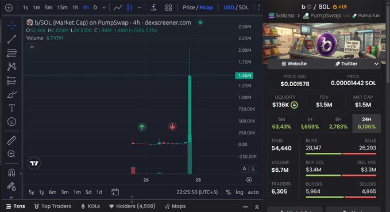Switch chart to 15m timeframe
390x212 pixels.
click(x=62, y=7)
